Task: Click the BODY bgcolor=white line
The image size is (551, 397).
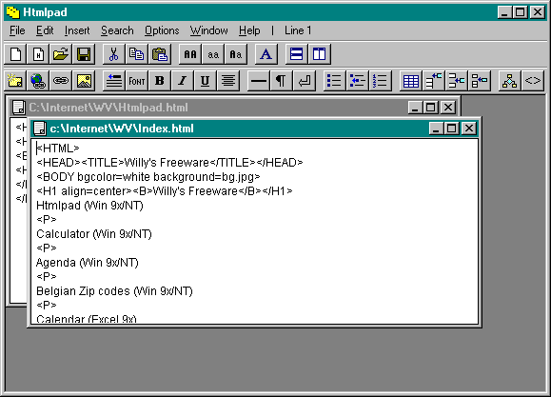Action: (x=148, y=176)
